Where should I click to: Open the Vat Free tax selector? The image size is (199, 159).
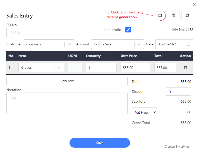point(144,112)
